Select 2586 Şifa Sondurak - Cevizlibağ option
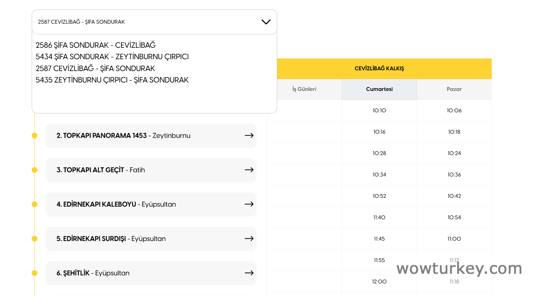533x296 pixels. tap(95, 45)
